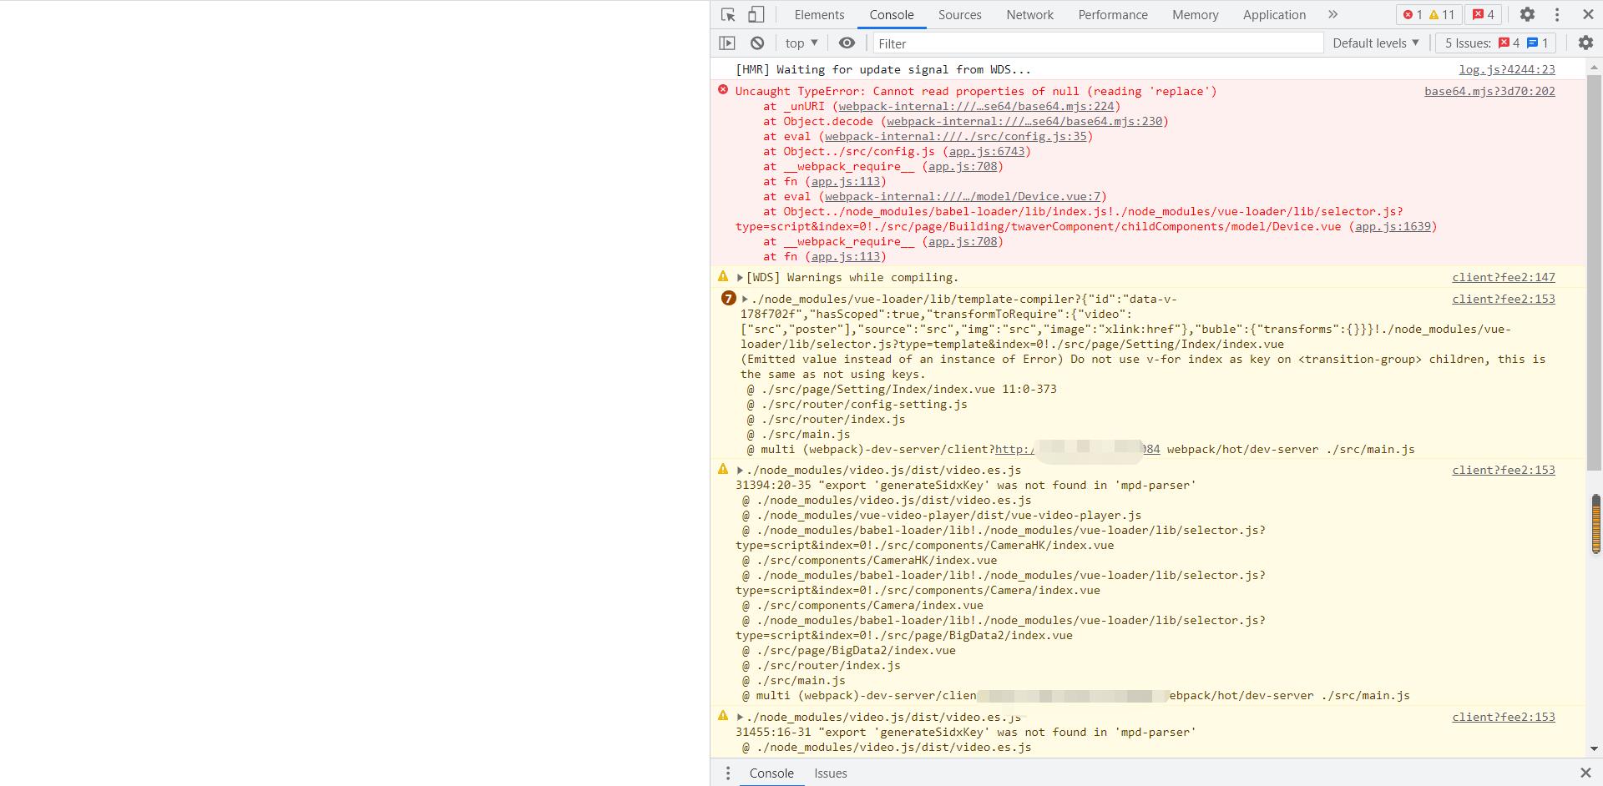This screenshot has width=1603, height=786.
Task: Open the base64.mjs:230 stack link
Action: [1024, 122]
